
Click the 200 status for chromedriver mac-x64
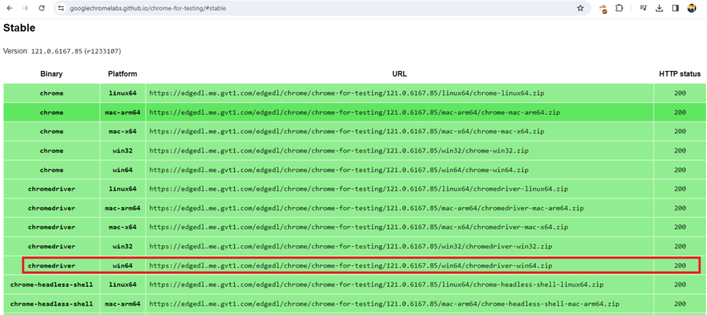680,227
